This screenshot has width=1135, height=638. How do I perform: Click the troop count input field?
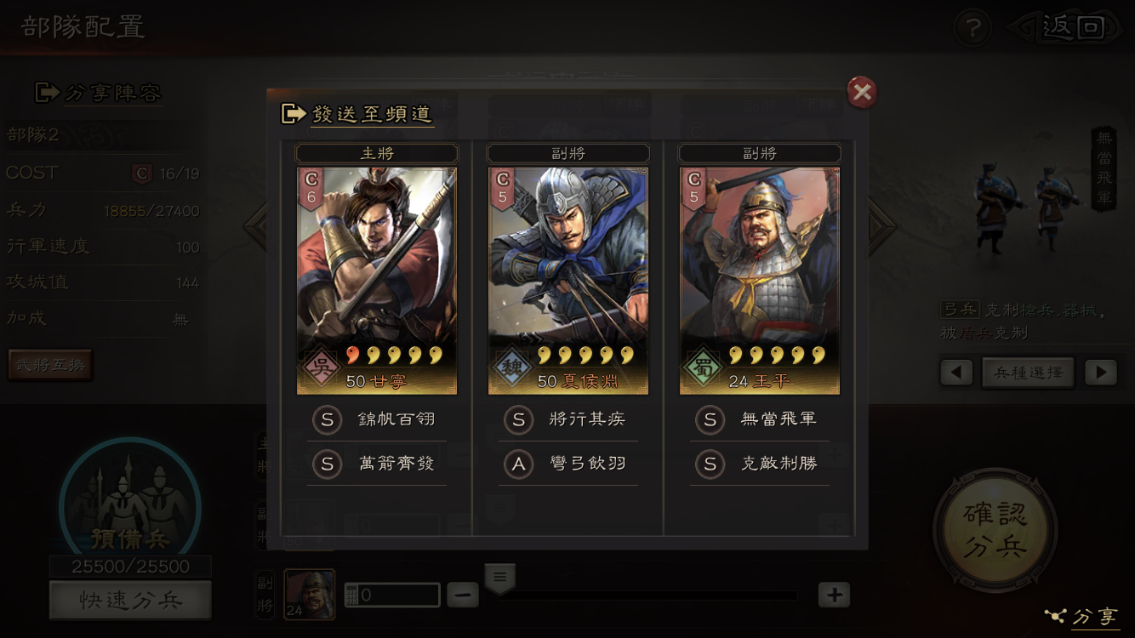392,595
